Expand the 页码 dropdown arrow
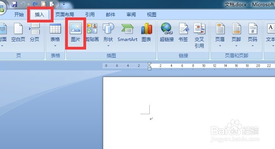Screen dimensions: 275x149 click(x=253, y=46)
